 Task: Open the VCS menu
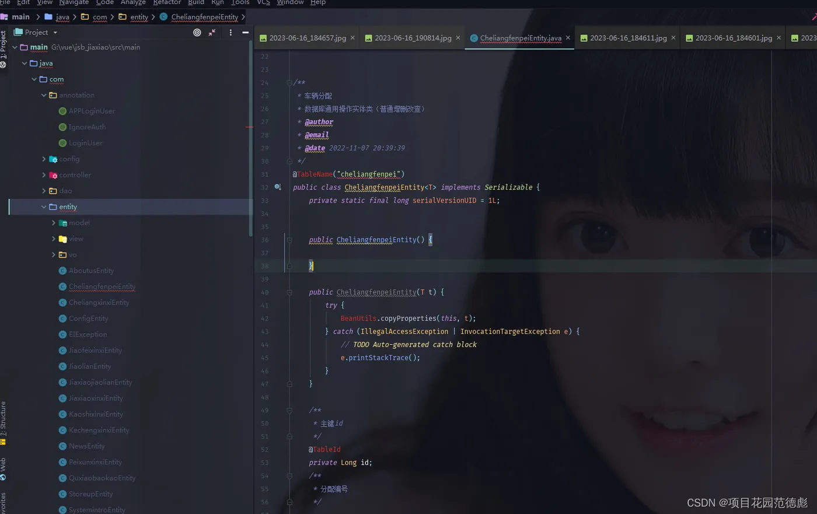click(x=264, y=2)
